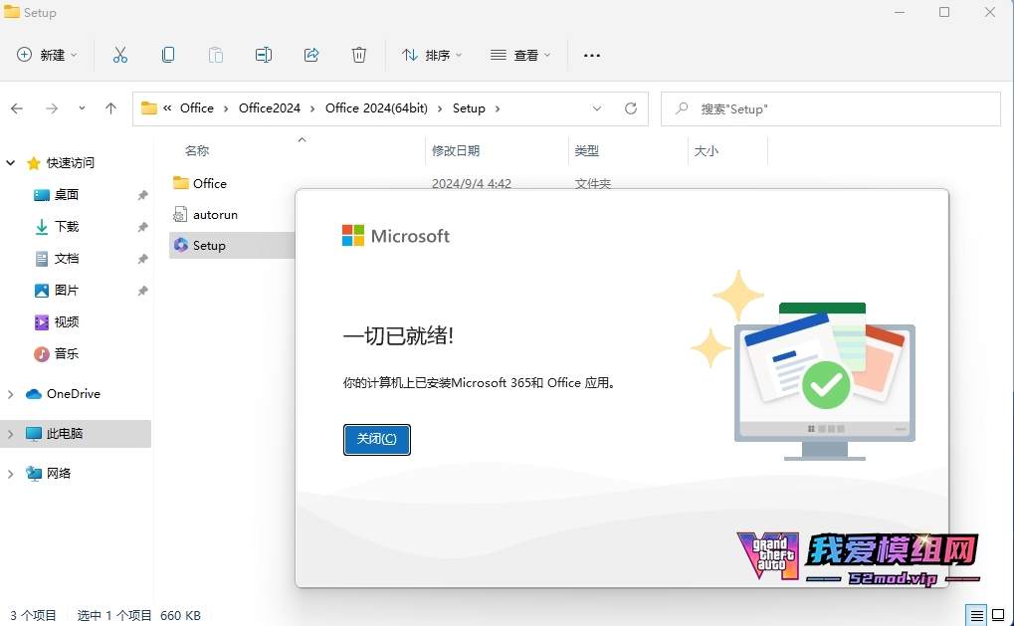Viewport: 1014px width, 626px height.
Task: Select 网络 in navigation pane
Action: 58,474
